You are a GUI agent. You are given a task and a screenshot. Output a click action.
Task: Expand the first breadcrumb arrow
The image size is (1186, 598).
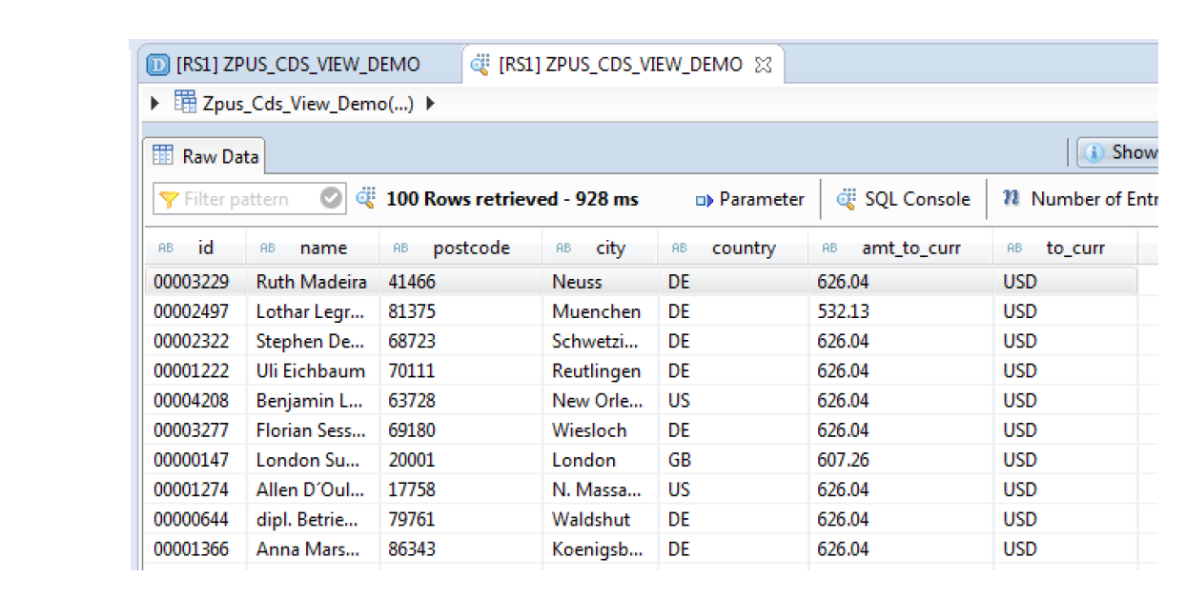coord(154,102)
